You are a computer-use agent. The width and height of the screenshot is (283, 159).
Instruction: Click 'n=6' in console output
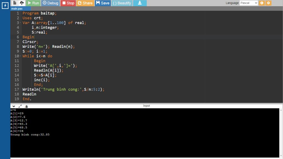point(13,110)
